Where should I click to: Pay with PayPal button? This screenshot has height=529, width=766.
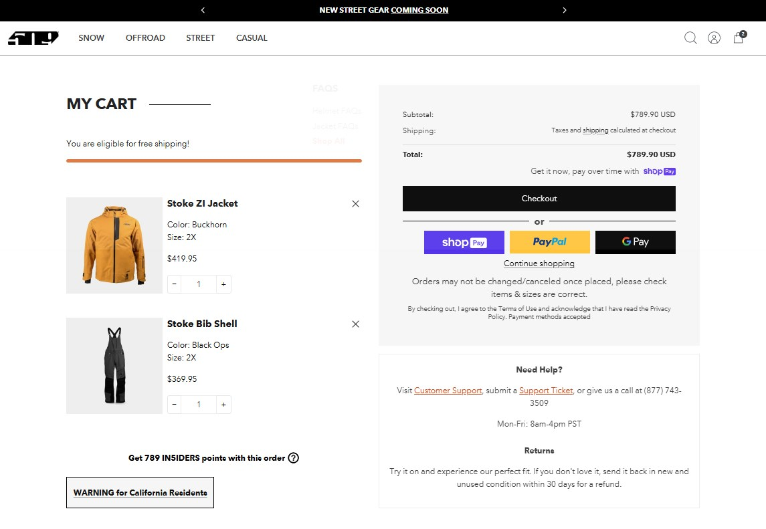(550, 242)
